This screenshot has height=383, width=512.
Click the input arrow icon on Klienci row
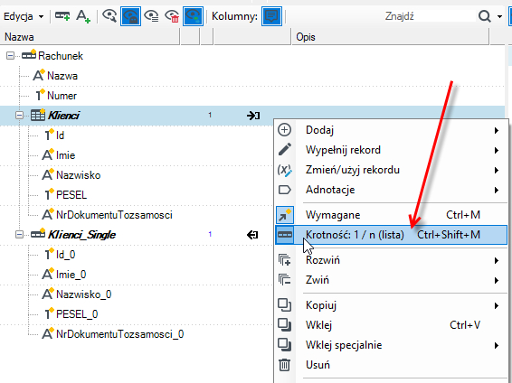(x=253, y=116)
